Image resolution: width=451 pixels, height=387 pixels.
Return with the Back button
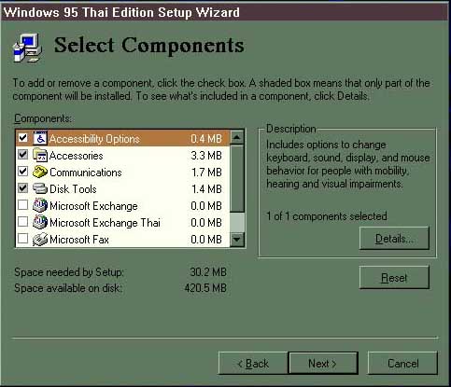[x=253, y=363]
